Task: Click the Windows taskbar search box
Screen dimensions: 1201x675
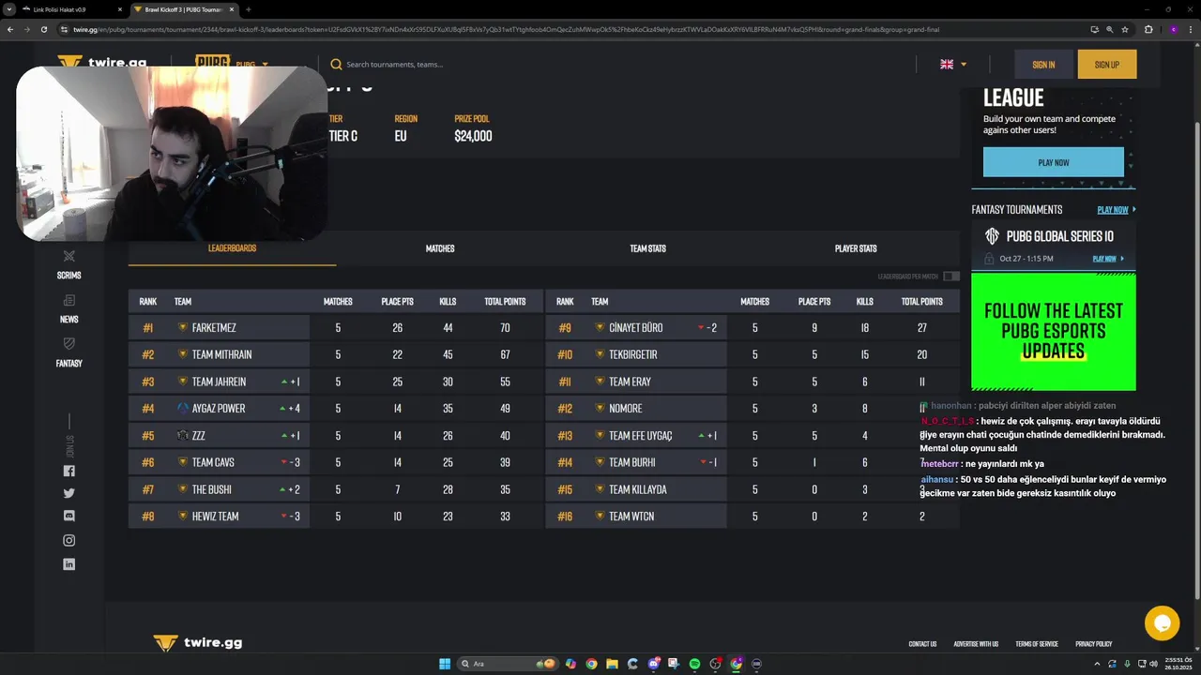Action: point(507,664)
